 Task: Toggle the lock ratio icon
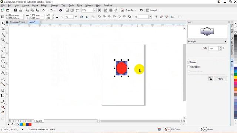click(x=57, y=17)
